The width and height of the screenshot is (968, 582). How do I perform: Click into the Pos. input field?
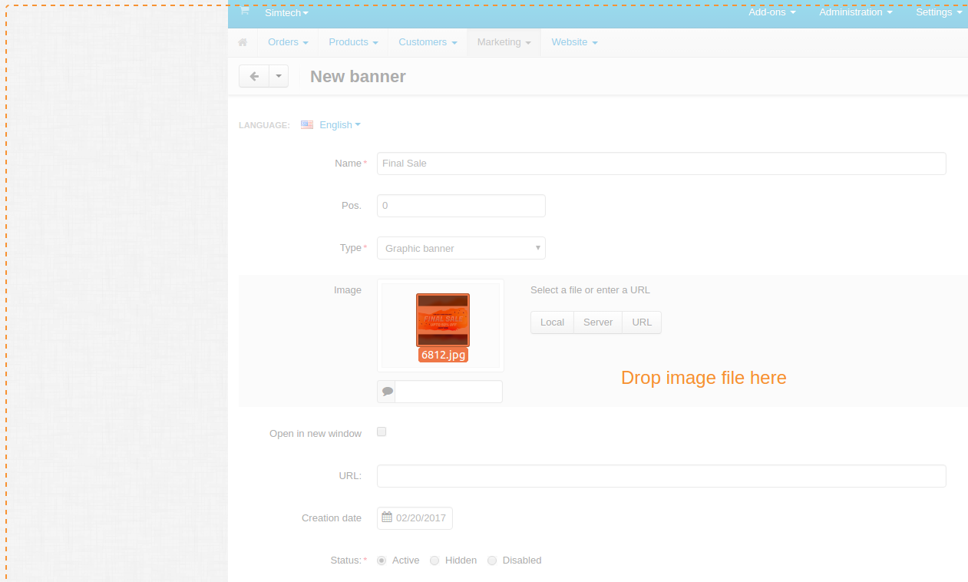[x=461, y=206]
